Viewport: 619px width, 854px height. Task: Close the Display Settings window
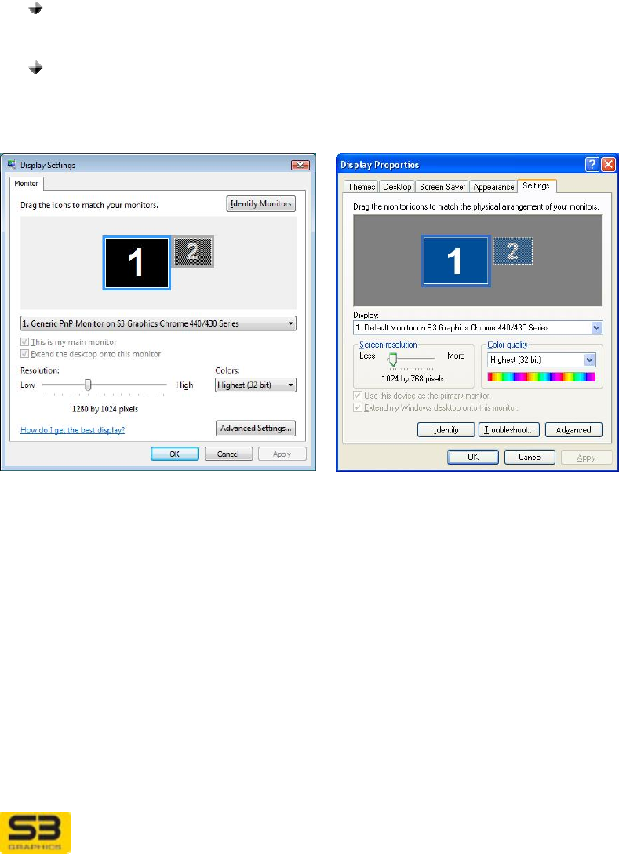(300, 165)
